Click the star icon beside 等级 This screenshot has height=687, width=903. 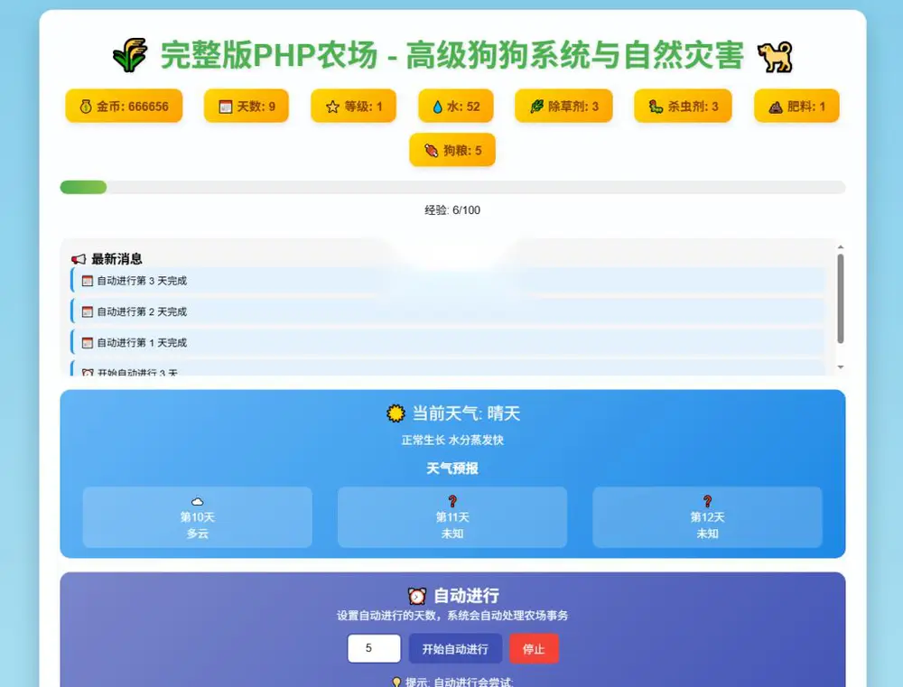pyautogui.click(x=332, y=107)
